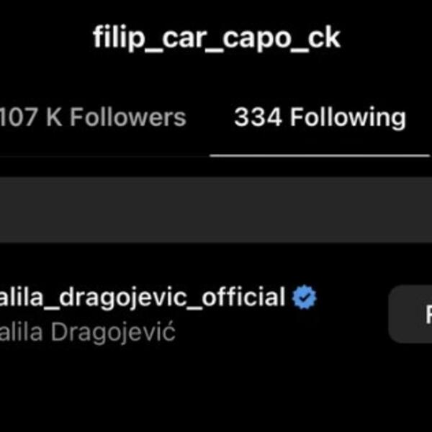Image resolution: width=432 pixels, height=432 pixels.
Task: Click the blue verified badge icon
Action: tap(305, 297)
